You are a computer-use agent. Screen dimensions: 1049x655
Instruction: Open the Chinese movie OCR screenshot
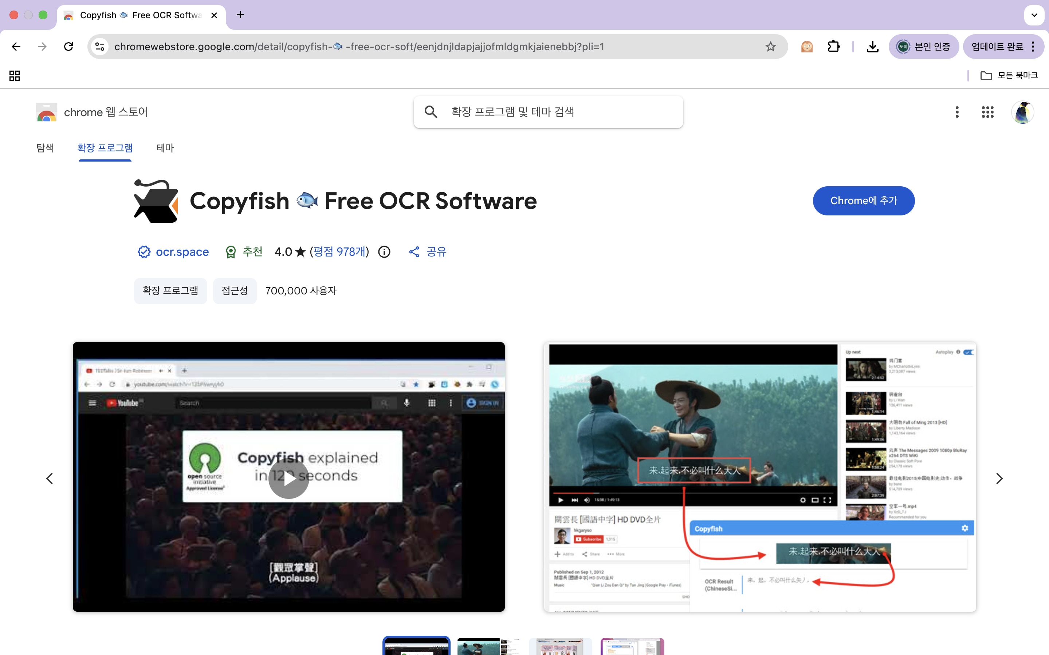(x=760, y=477)
